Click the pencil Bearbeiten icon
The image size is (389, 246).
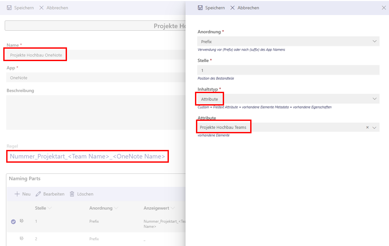pyautogui.click(x=38, y=194)
